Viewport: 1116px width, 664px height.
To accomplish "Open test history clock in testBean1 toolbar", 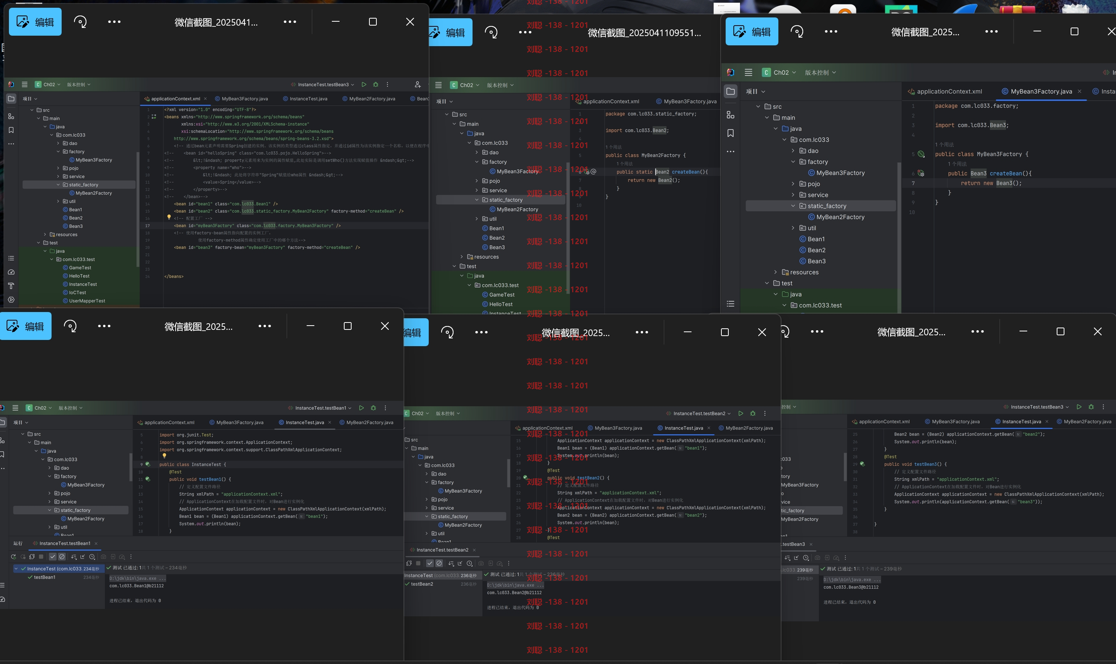I will 92,557.
